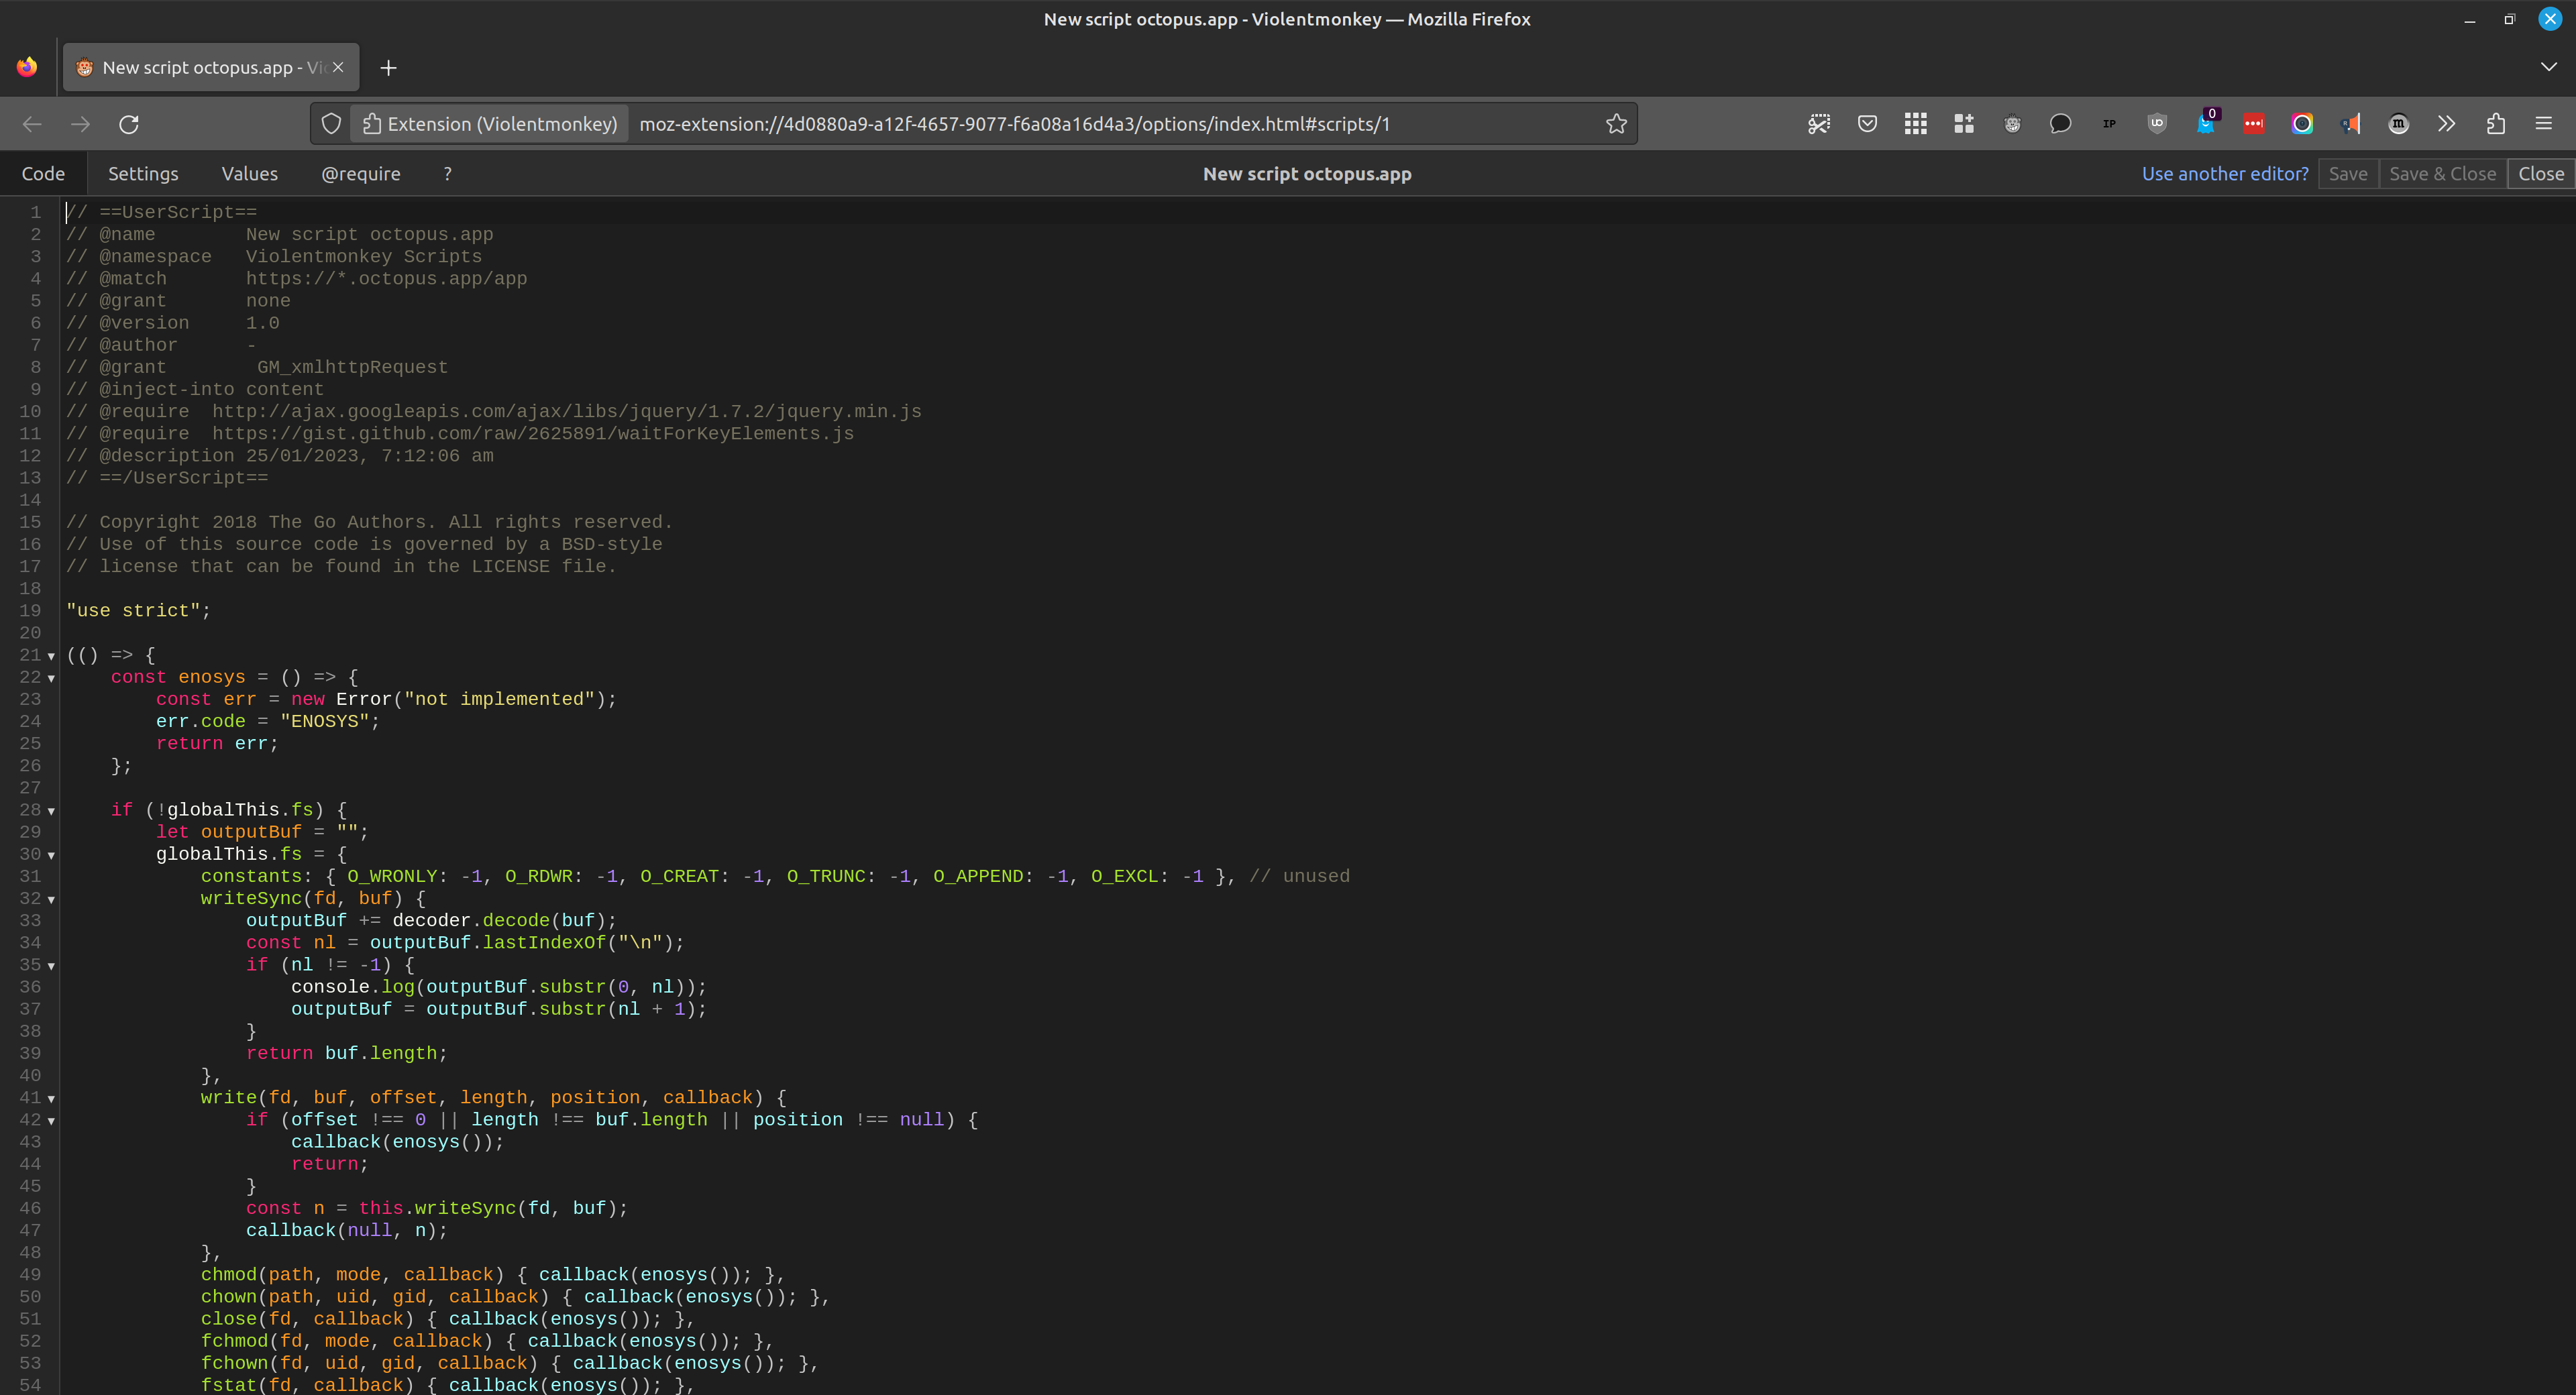The width and height of the screenshot is (2576, 1395).
Task: Collapse the if block fold at line 28
Action: [x=51, y=811]
